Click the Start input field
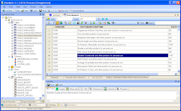The width and height of the screenshot is (181, 111). tap(64, 19)
